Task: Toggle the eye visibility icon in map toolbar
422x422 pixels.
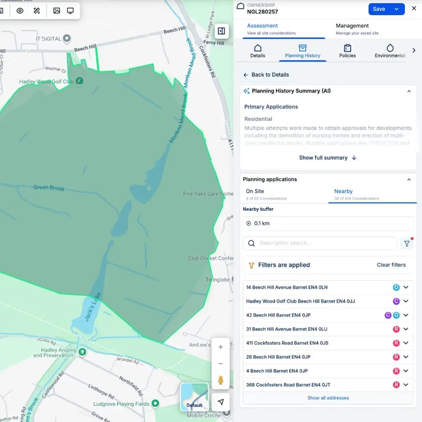Action: 20,11
